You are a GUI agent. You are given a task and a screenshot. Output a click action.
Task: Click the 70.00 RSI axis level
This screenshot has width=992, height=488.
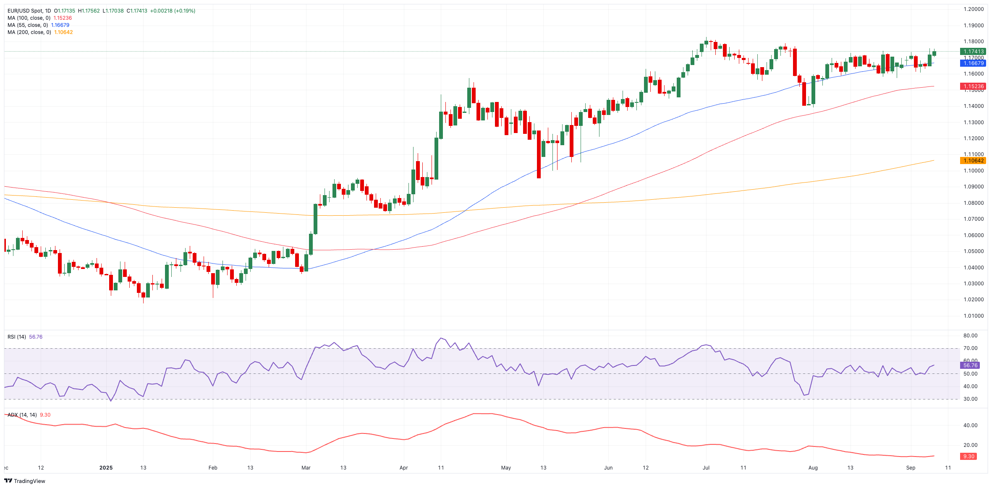tap(970, 348)
